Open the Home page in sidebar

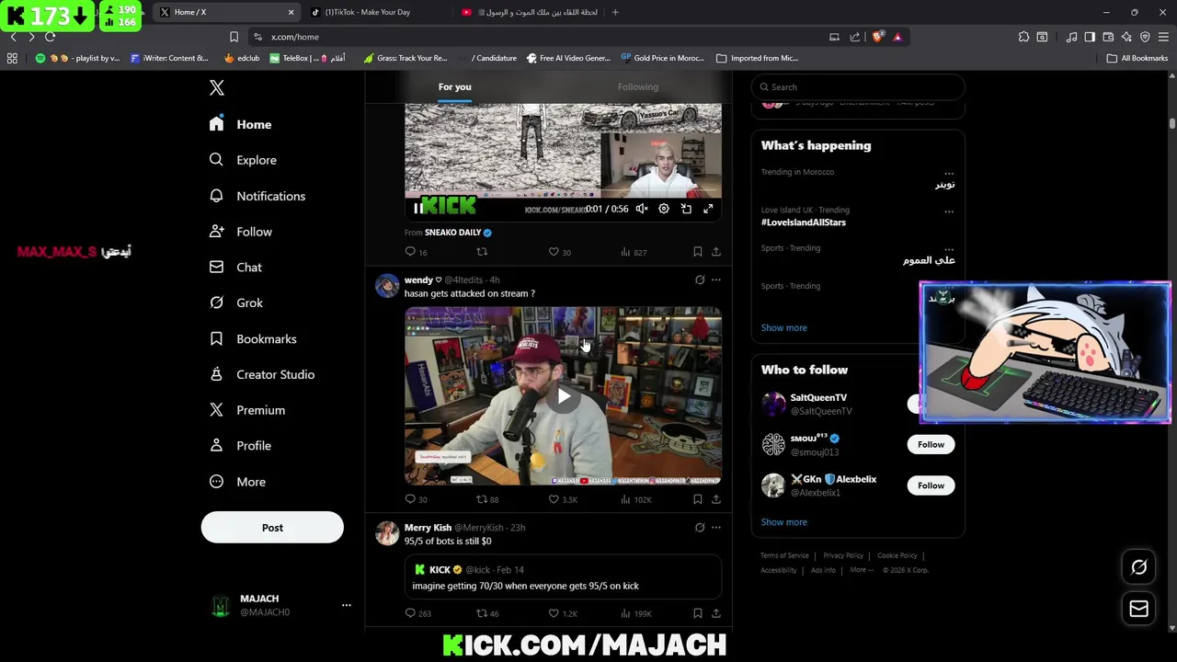pos(240,124)
